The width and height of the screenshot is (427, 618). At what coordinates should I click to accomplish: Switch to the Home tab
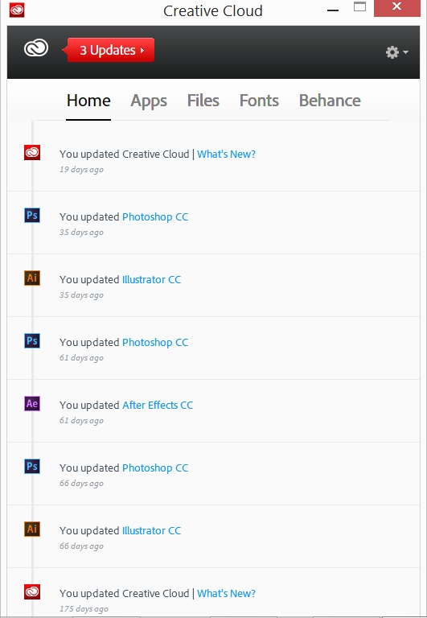point(88,101)
